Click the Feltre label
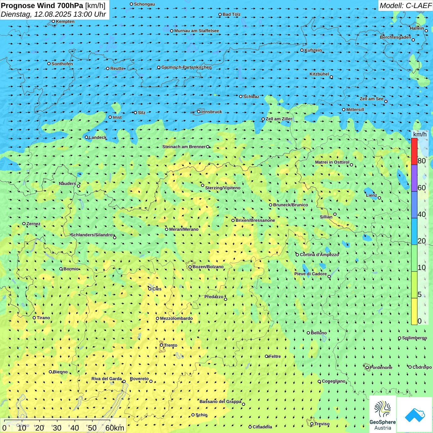Image resolution: width=433 pixels, height=433 pixels. coord(275,356)
